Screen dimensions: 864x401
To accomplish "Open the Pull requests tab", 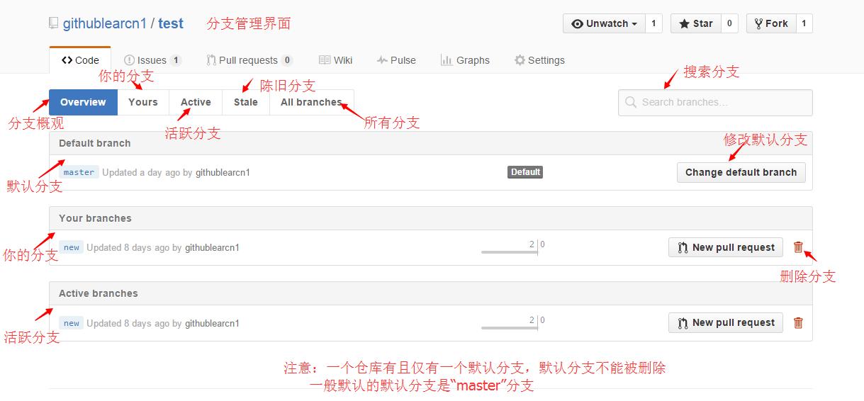I will (x=249, y=60).
